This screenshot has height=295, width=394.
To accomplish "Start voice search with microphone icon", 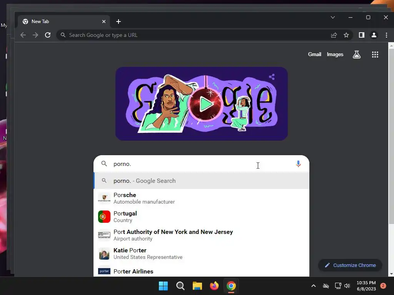I will coord(298,164).
